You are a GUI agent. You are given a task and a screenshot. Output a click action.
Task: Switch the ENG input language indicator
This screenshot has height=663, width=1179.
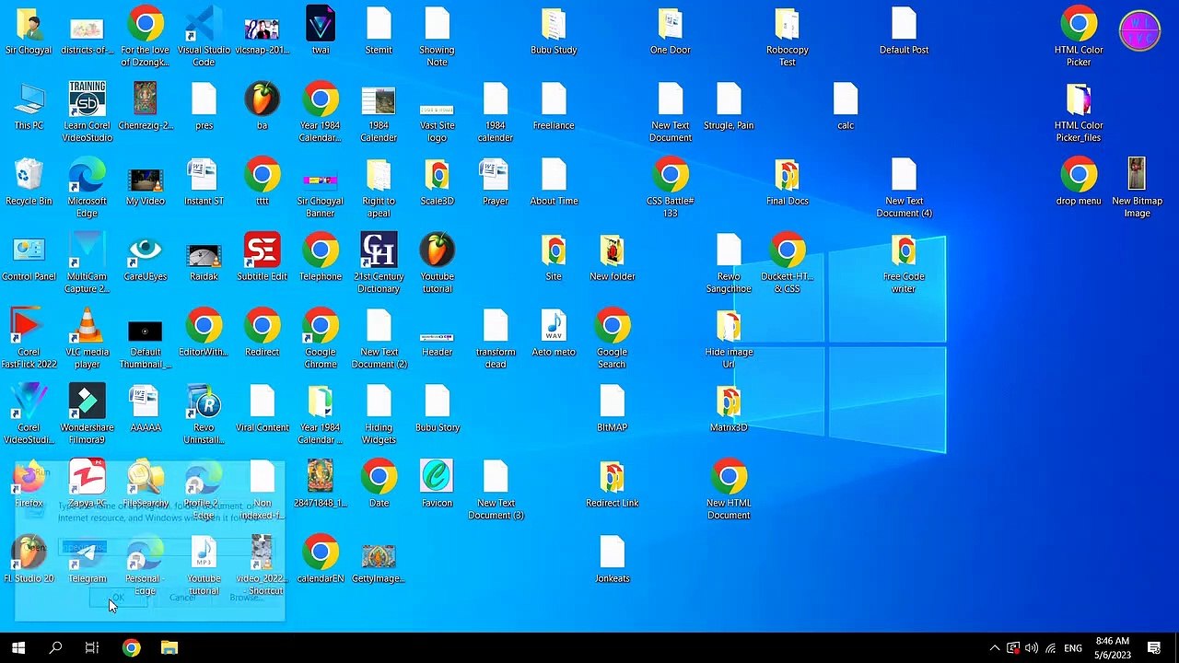(x=1073, y=648)
